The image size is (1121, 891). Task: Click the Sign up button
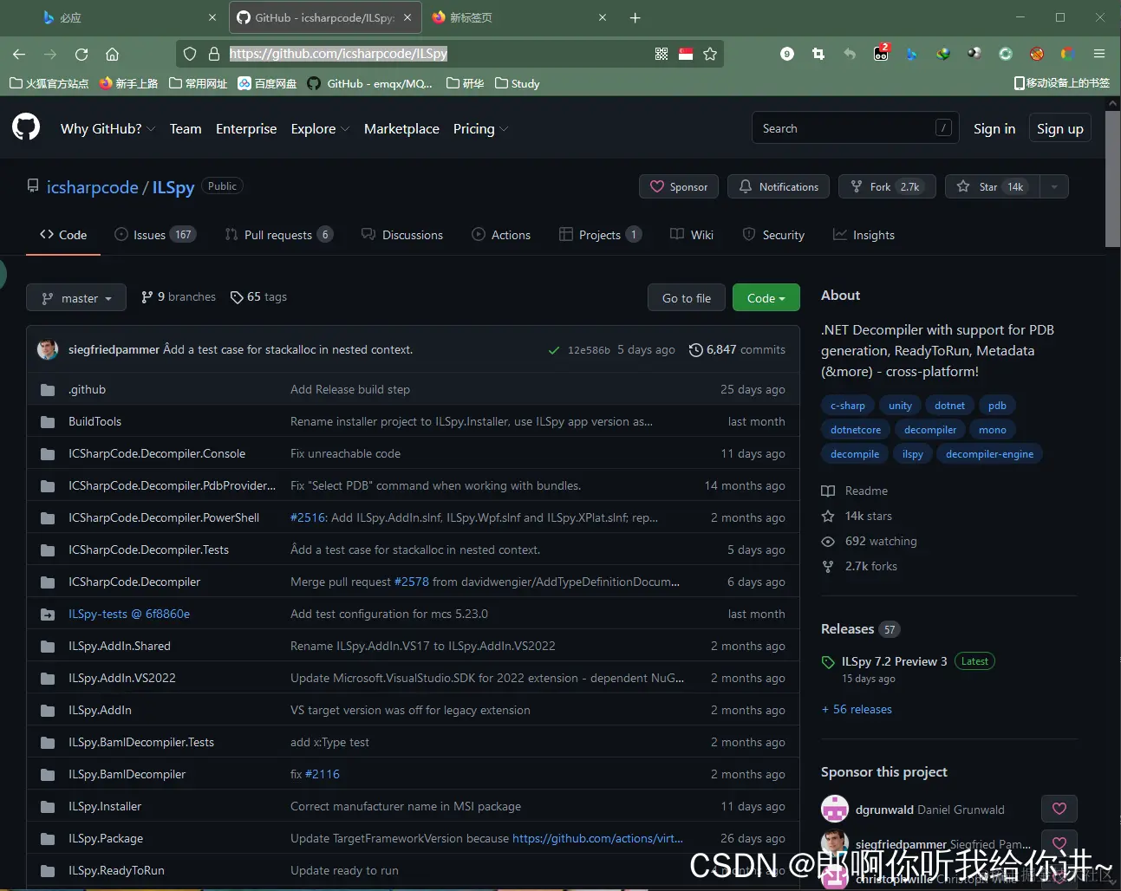(x=1059, y=128)
